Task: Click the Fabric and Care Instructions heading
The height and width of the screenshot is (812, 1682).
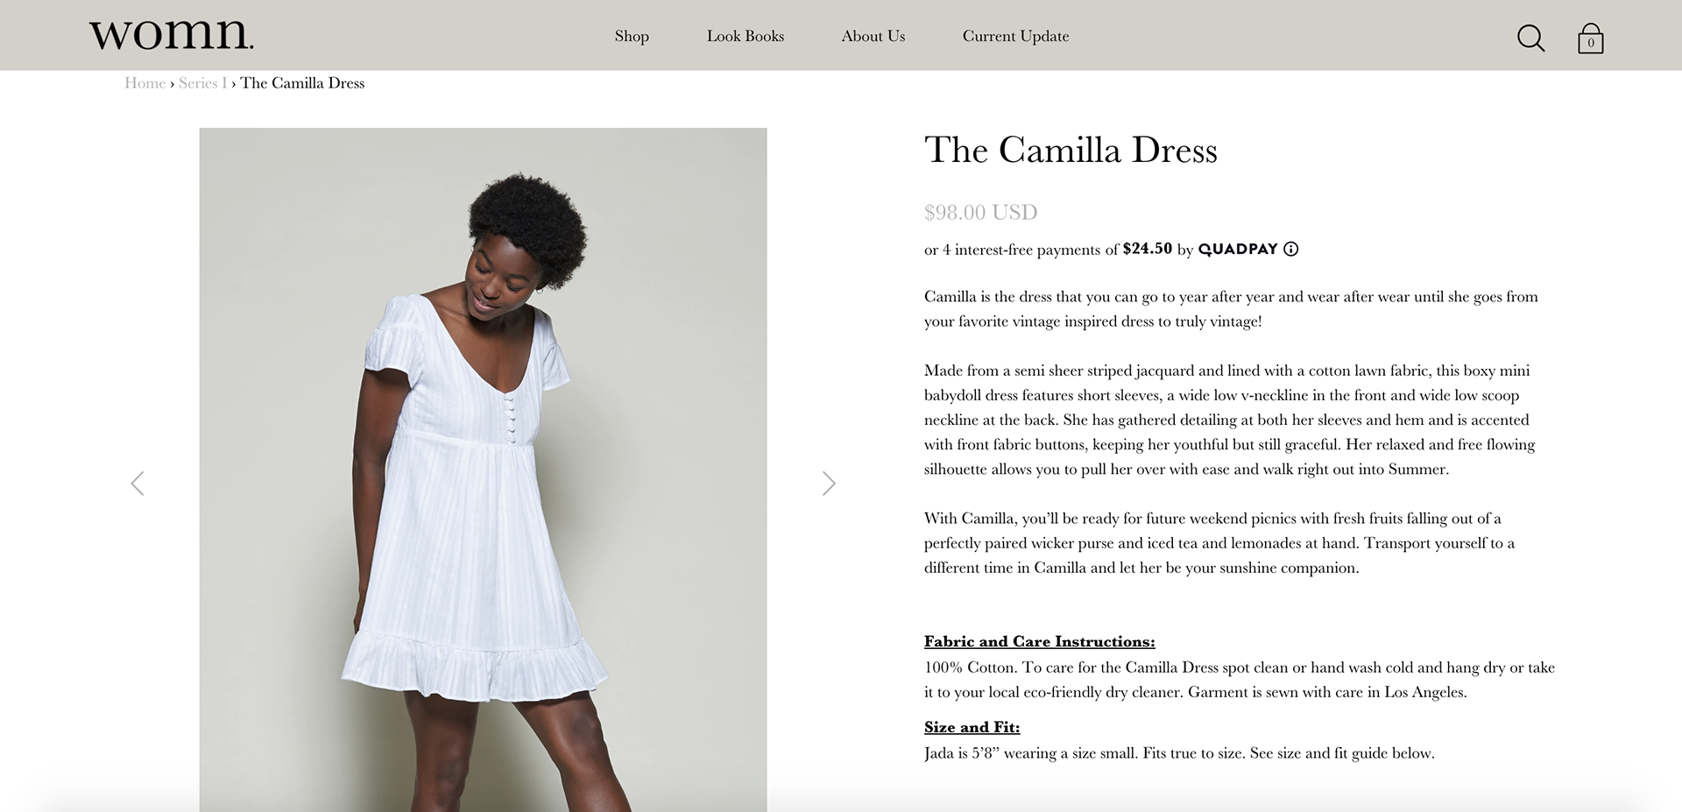Action: [1039, 641]
